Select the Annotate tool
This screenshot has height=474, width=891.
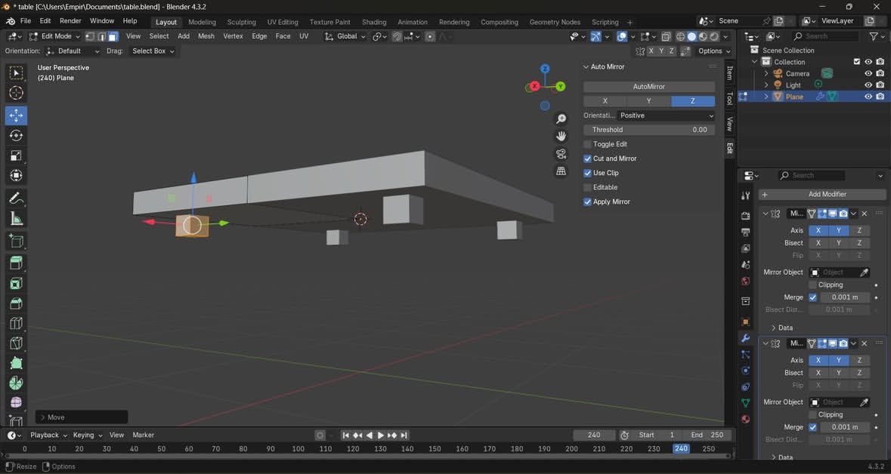(x=16, y=198)
